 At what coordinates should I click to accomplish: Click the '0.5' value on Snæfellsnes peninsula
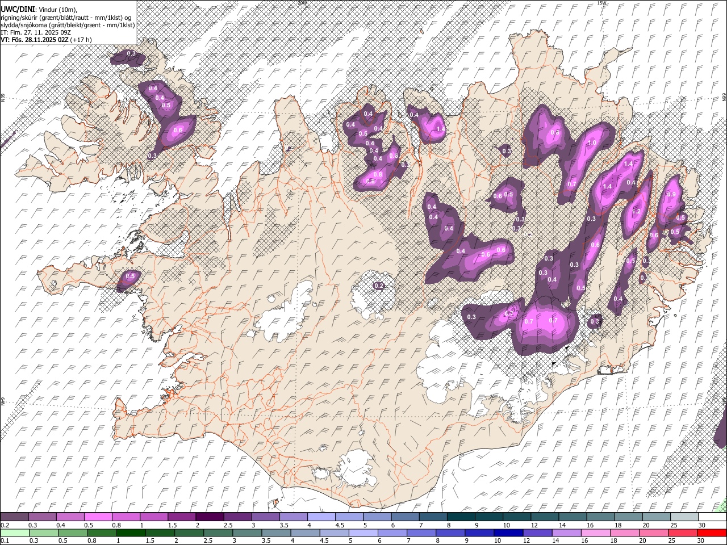click(130, 276)
